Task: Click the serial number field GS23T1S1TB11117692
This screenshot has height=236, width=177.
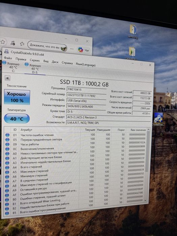Action: tap(86, 95)
